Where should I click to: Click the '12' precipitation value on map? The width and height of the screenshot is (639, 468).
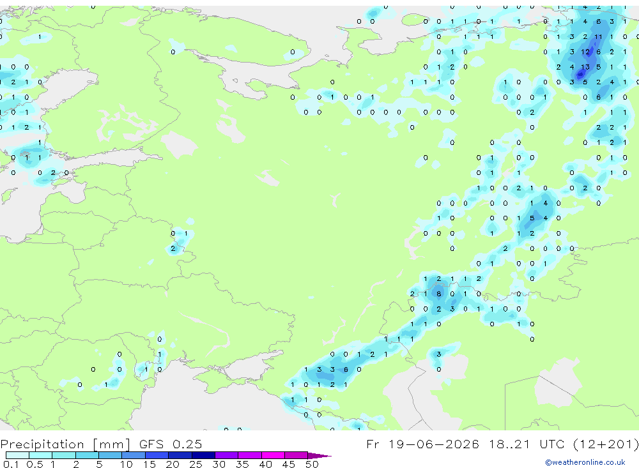point(585,52)
